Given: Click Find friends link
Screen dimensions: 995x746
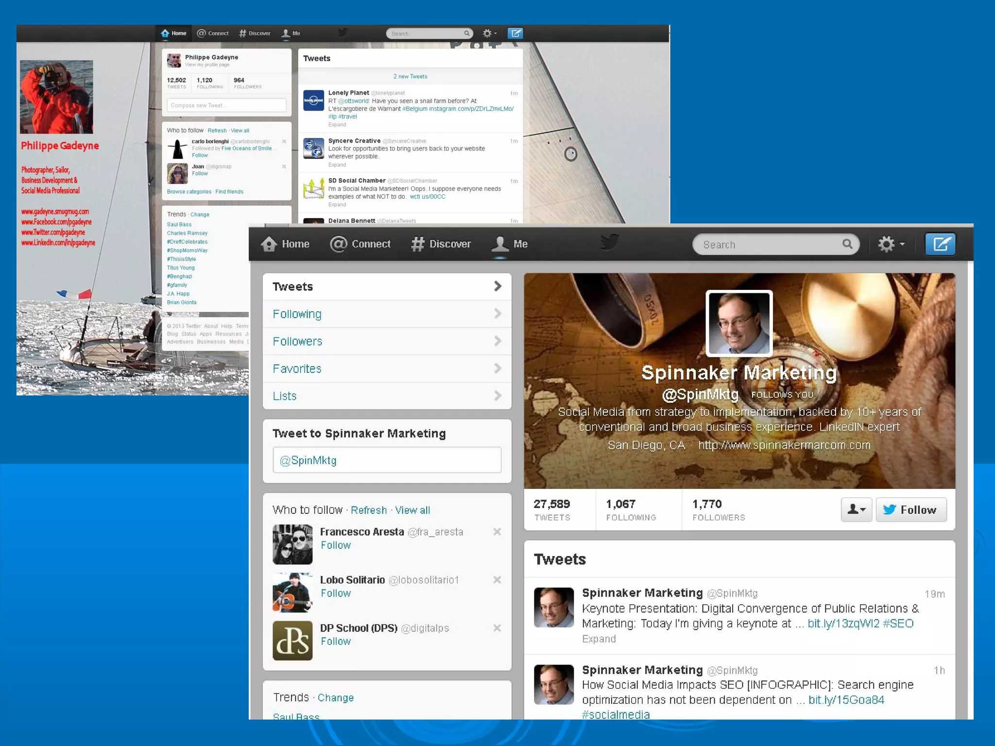Looking at the screenshot, I should (229, 191).
